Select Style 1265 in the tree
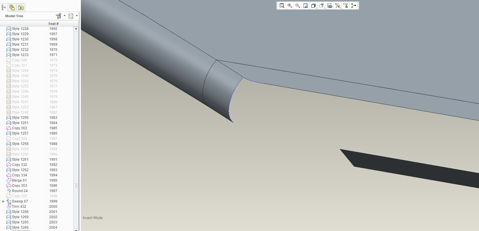 click(20, 222)
